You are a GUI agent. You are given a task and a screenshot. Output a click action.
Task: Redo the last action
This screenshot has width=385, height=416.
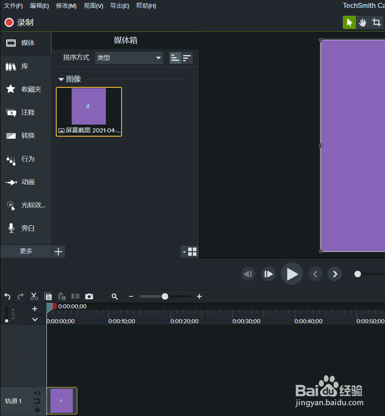pos(21,296)
